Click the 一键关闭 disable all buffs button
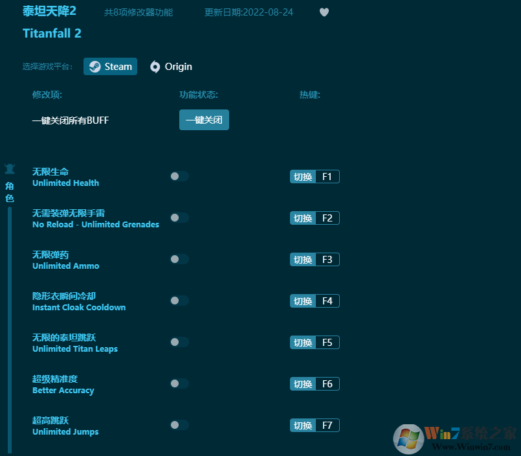 coord(204,120)
